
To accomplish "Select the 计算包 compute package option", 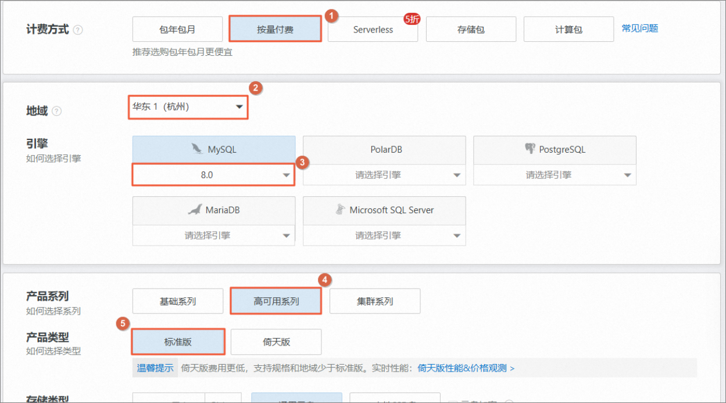I will click(x=568, y=29).
